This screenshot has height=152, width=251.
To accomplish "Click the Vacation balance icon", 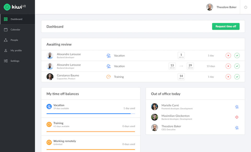I will point(49,107).
